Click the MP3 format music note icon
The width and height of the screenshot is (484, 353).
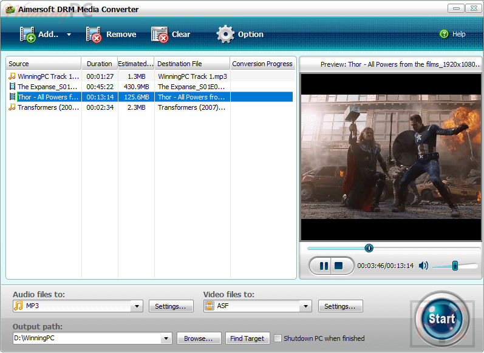point(18,306)
